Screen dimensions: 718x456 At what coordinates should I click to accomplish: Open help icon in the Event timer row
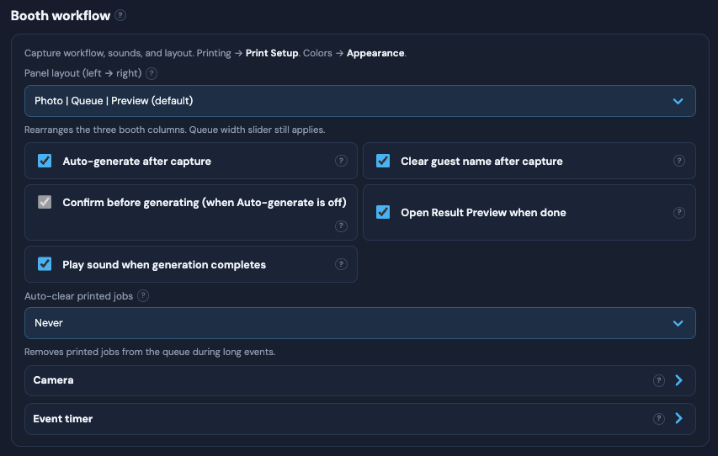click(658, 418)
